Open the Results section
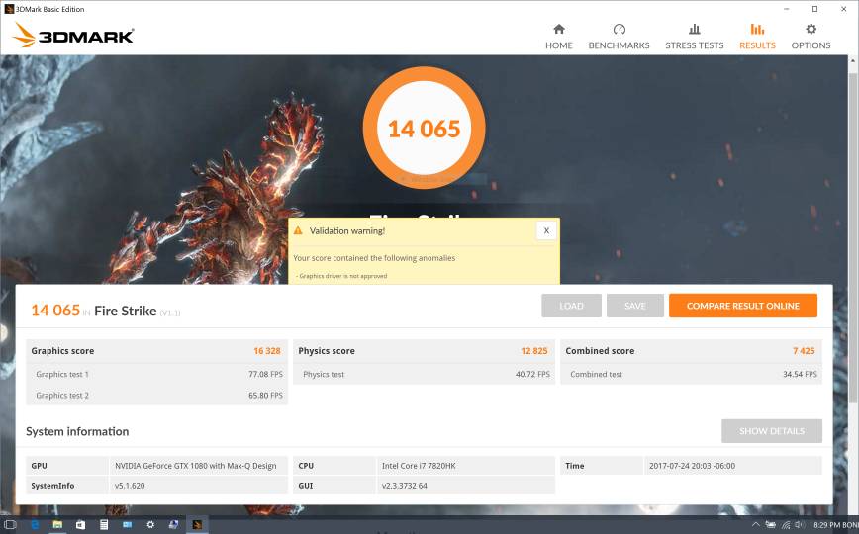Screen dimensions: 859x534 (757, 37)
